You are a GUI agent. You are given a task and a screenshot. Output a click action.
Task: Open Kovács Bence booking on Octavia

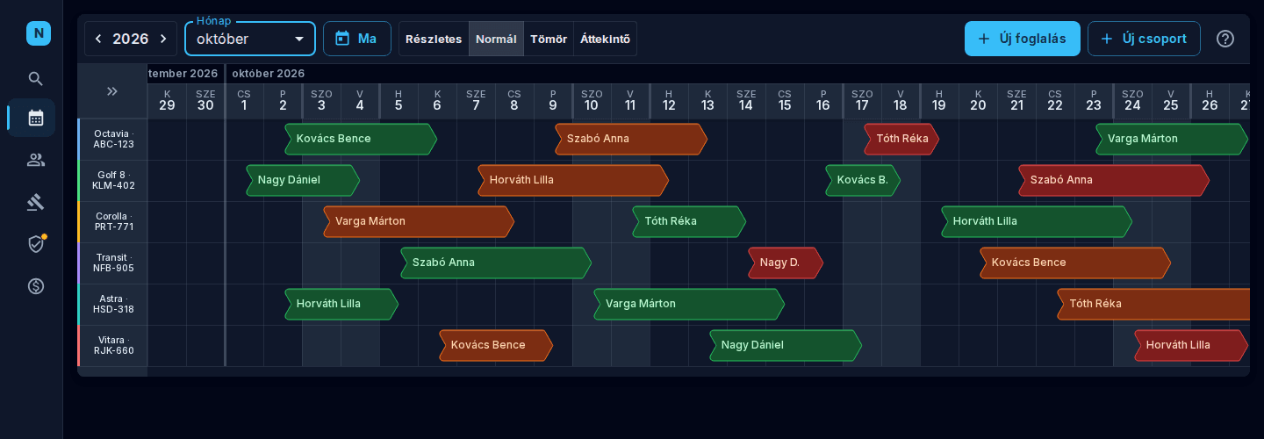pos(361,139)
